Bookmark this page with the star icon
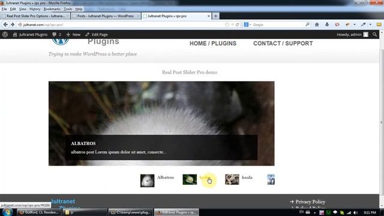Image resolution: width=384 pixels, height=216 pixels. [227, 25]
